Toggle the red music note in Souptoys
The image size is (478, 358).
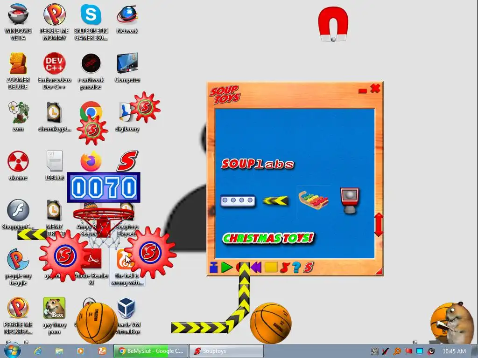[285, 268]
